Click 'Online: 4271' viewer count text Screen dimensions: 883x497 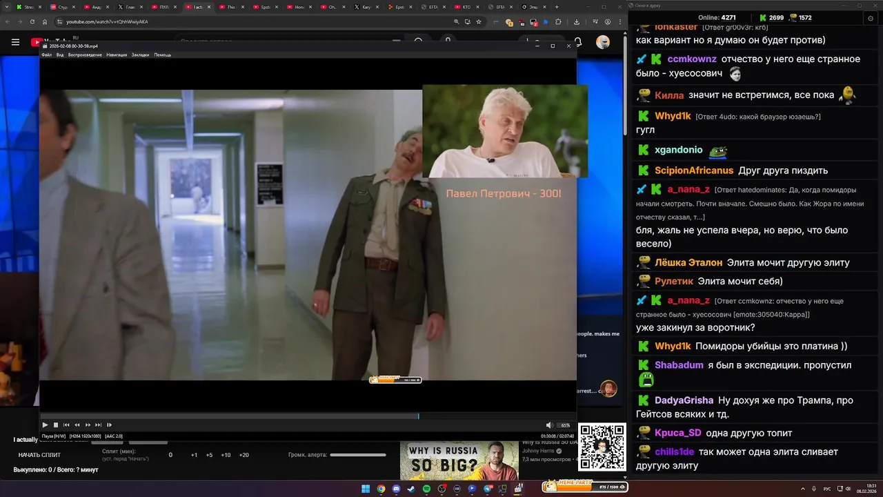click(x=717, y=17)
